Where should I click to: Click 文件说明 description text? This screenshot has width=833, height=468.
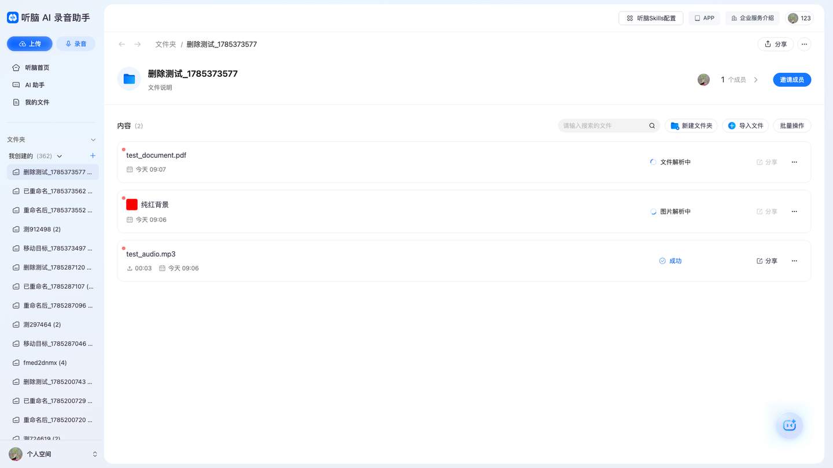tap(160, 88)
